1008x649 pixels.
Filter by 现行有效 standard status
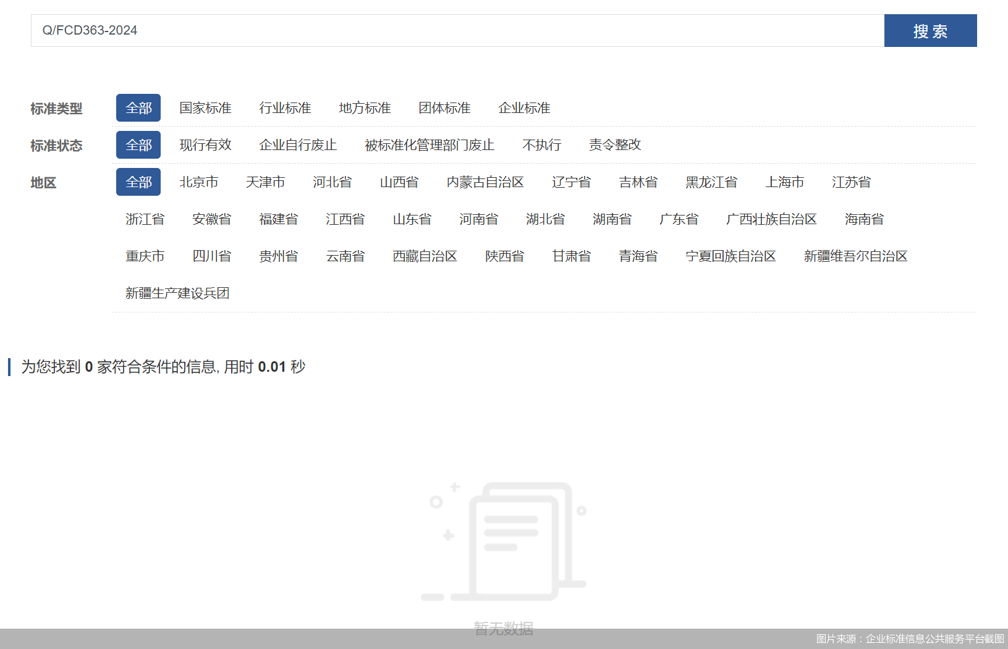click(x=205, y=144)
